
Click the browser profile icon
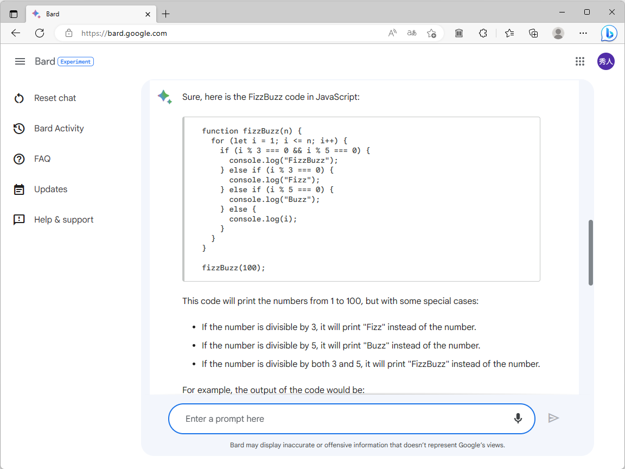point(558,33)
